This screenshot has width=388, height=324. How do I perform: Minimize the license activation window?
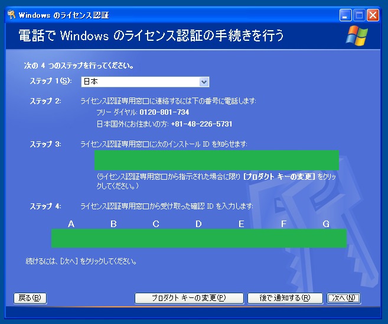coord(345,15)
